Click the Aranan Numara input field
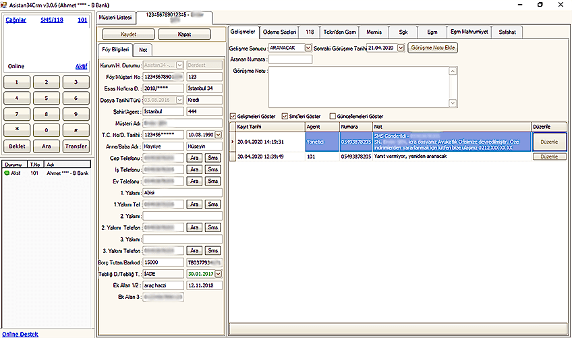 tap(290, 59)
